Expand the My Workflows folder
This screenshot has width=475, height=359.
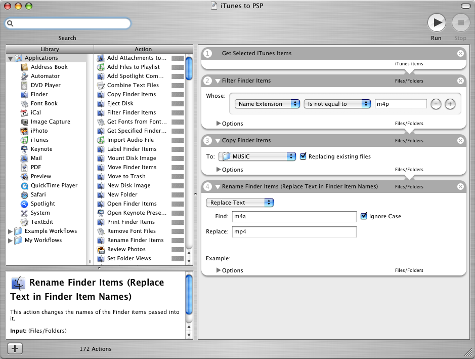[10, 241]
